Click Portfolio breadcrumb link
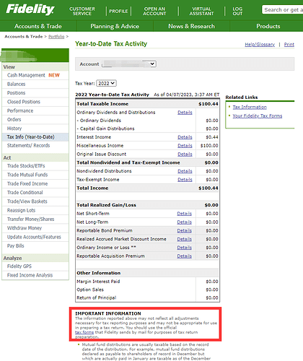 pyautogui.click(x=56, y=37)
